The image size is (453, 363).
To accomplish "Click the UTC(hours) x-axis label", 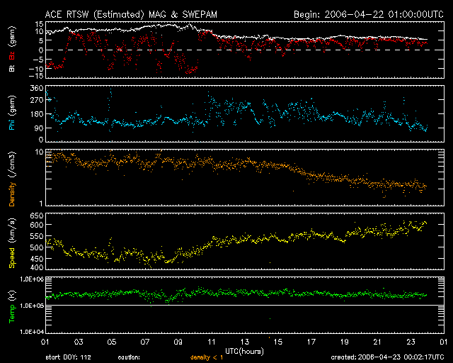I will click(x=245, y=350).
